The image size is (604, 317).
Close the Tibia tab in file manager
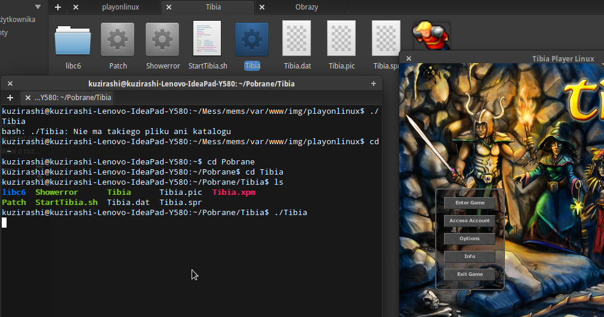[169, 7]
